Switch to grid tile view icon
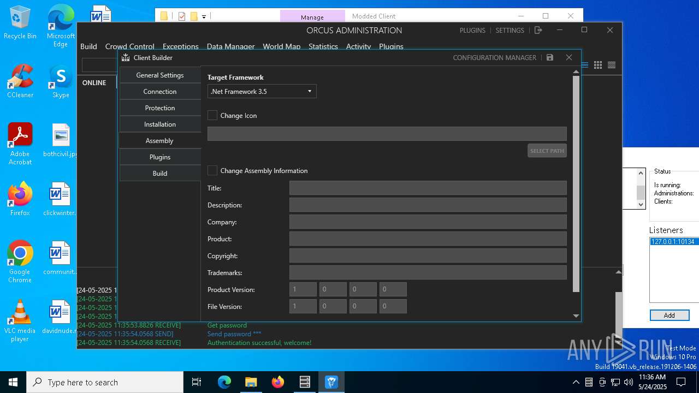699x393 pixels. click(598, 65)
